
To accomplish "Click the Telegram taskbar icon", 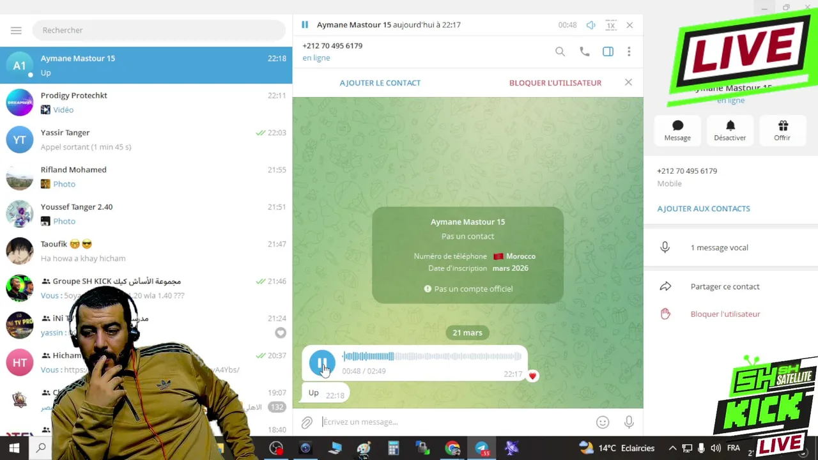I will pos(482,448).
